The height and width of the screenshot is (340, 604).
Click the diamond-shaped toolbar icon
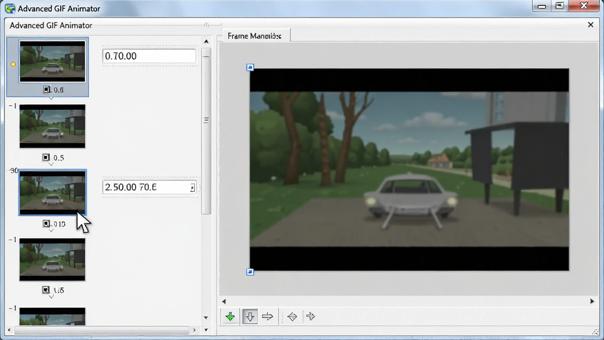tap(293, 317)
